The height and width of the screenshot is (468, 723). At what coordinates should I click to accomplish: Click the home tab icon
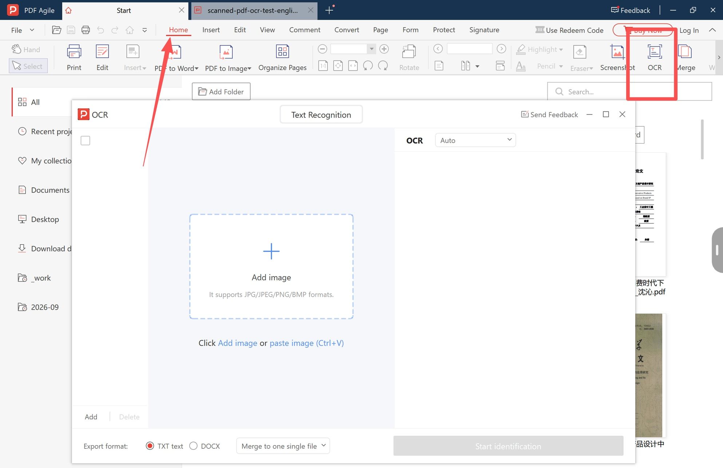[x=68, y=11]
